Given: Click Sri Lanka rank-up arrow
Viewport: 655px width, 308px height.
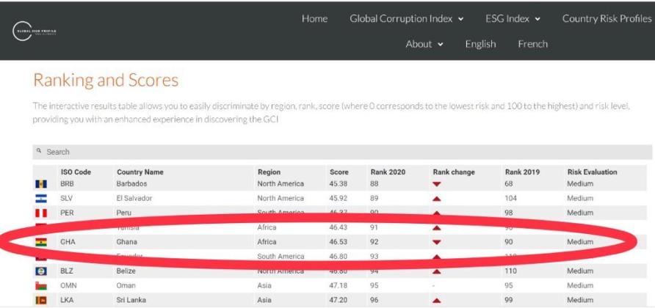Looking at the screenshot, I should tap(436, 301).
